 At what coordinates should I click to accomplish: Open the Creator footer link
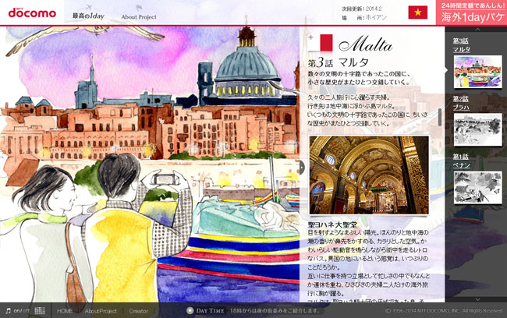(139, 310)
